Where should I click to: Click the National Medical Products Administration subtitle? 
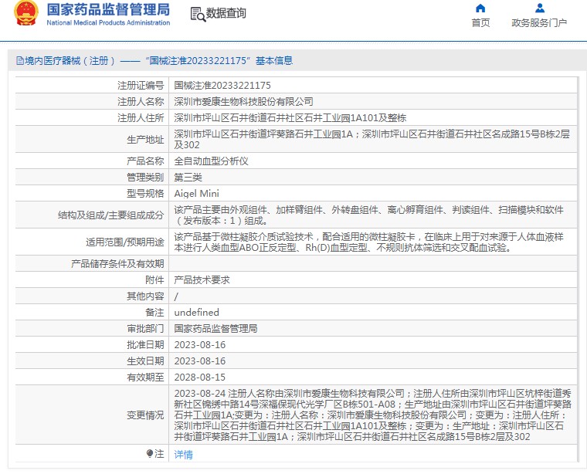pyautogui.click(x=108, y=23)
